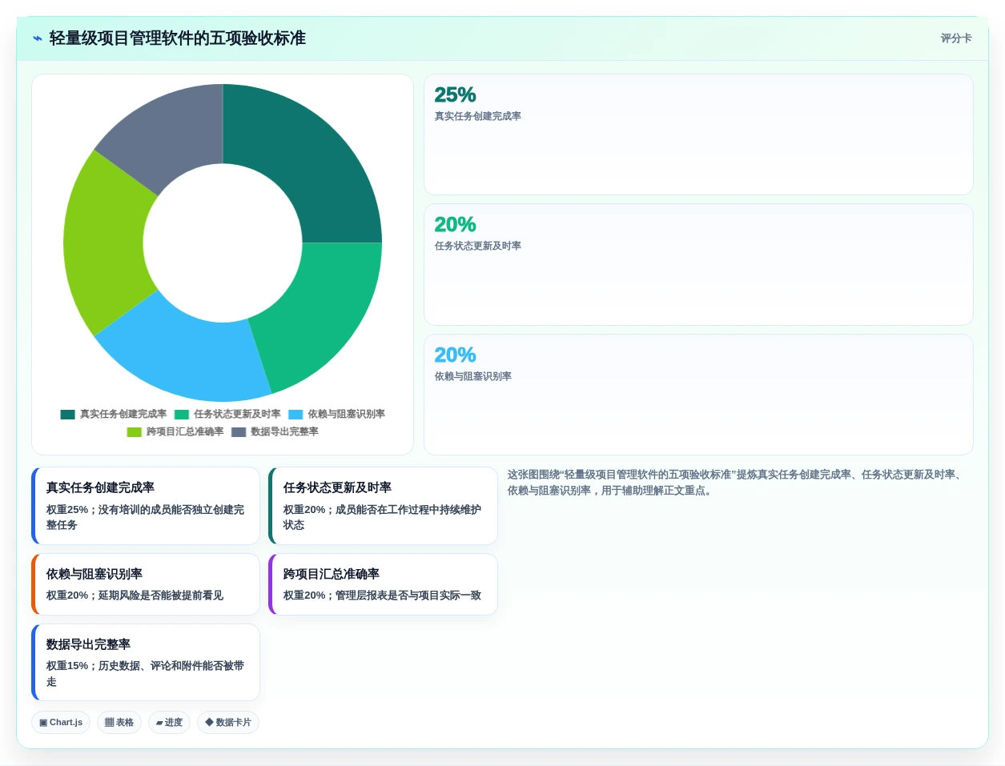
Task: Open the 依赖与阻塞识别率 延期风险 card
Action: 146,584
